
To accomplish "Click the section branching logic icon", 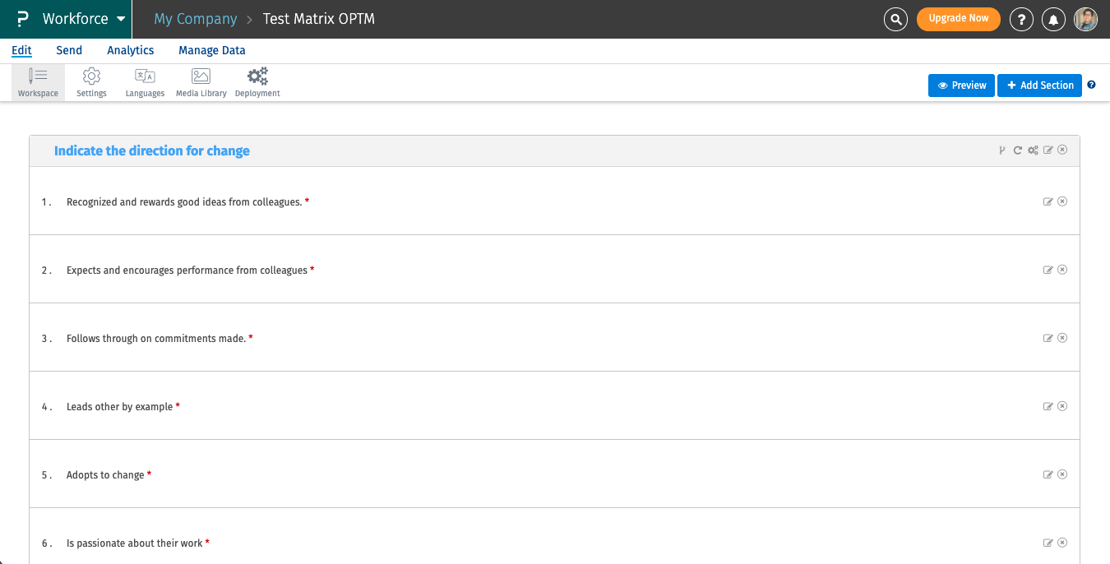I will tap(1002, 150).
